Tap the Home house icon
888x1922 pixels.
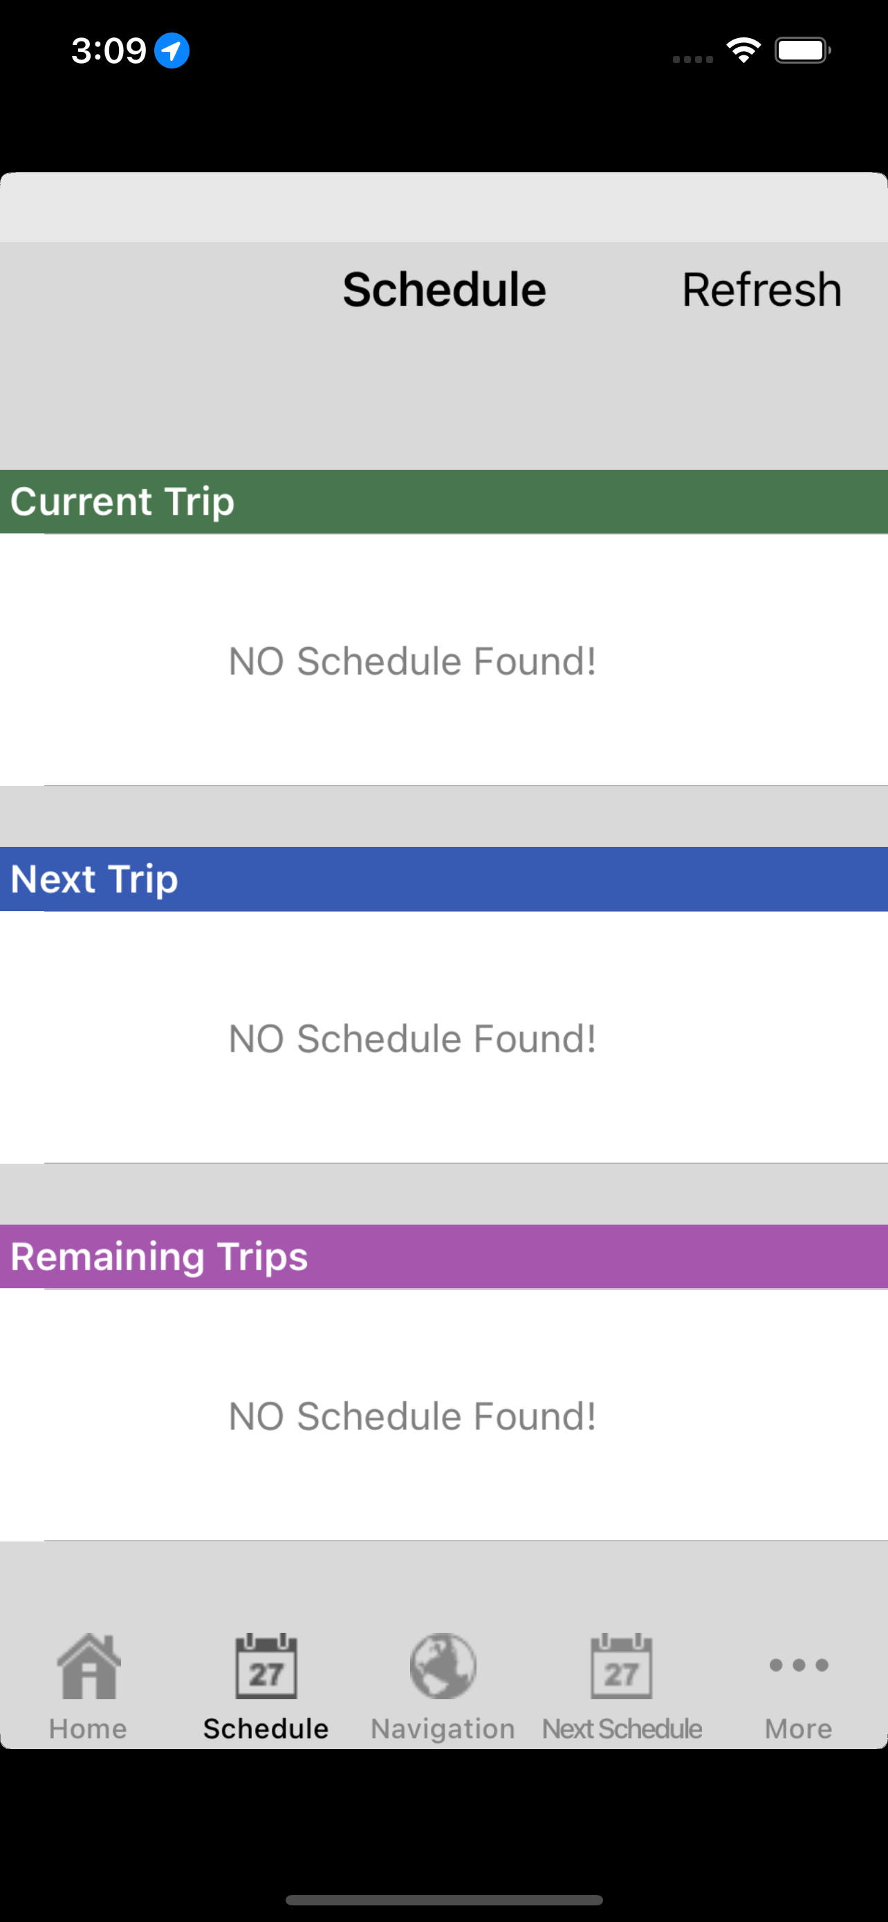click(88, 1665)
